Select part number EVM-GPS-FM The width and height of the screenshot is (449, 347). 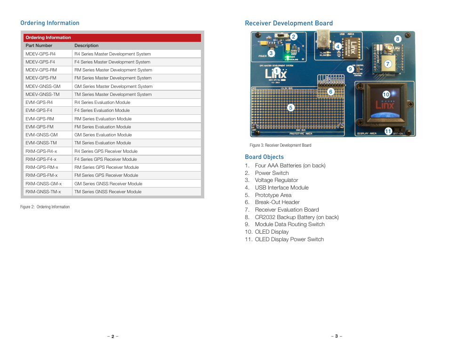click(40, 126)
